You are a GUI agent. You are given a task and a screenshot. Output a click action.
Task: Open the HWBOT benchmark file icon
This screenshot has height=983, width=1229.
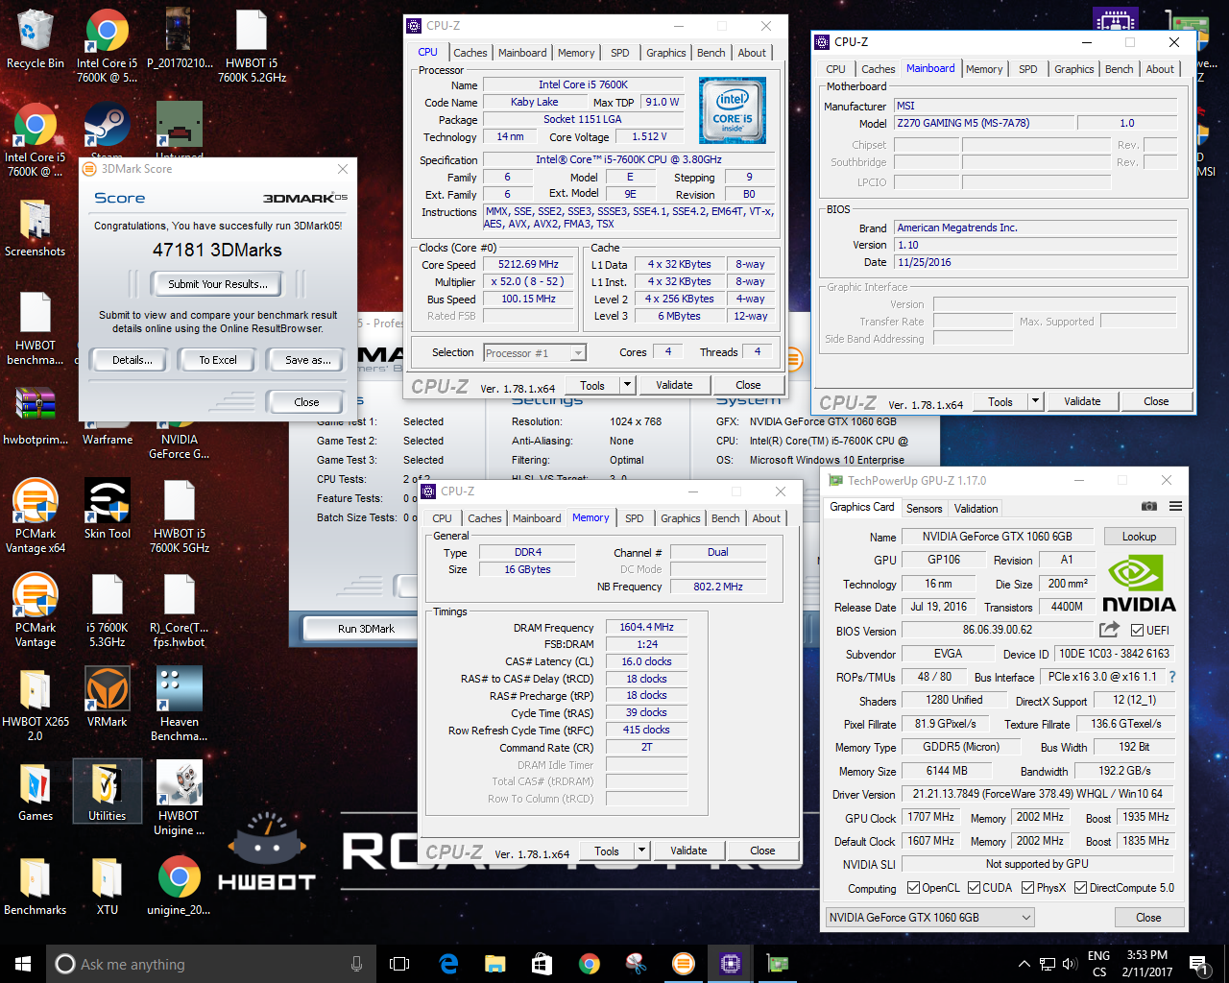pos(36,328)
